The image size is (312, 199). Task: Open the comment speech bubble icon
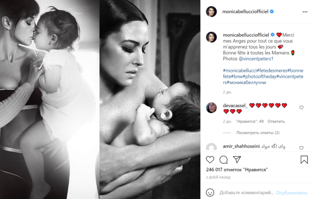[224, 160]
